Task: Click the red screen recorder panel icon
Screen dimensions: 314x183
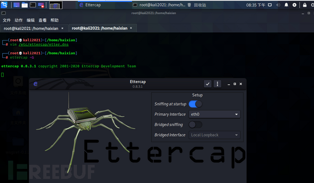Action: point(41,5)
